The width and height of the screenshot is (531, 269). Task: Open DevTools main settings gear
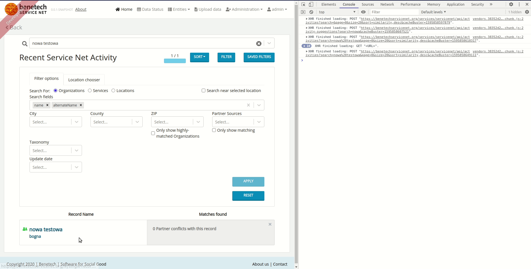(x=511, y=4)
